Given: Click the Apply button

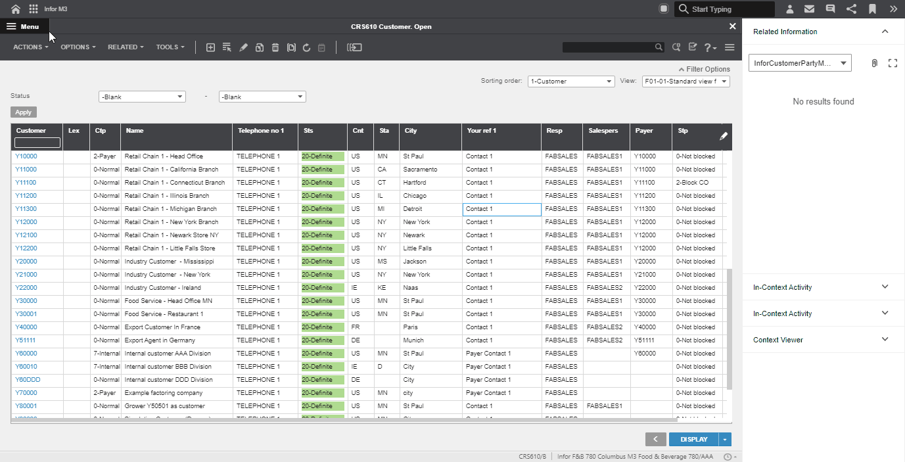Looking at the screenshot, I should 24,112.
